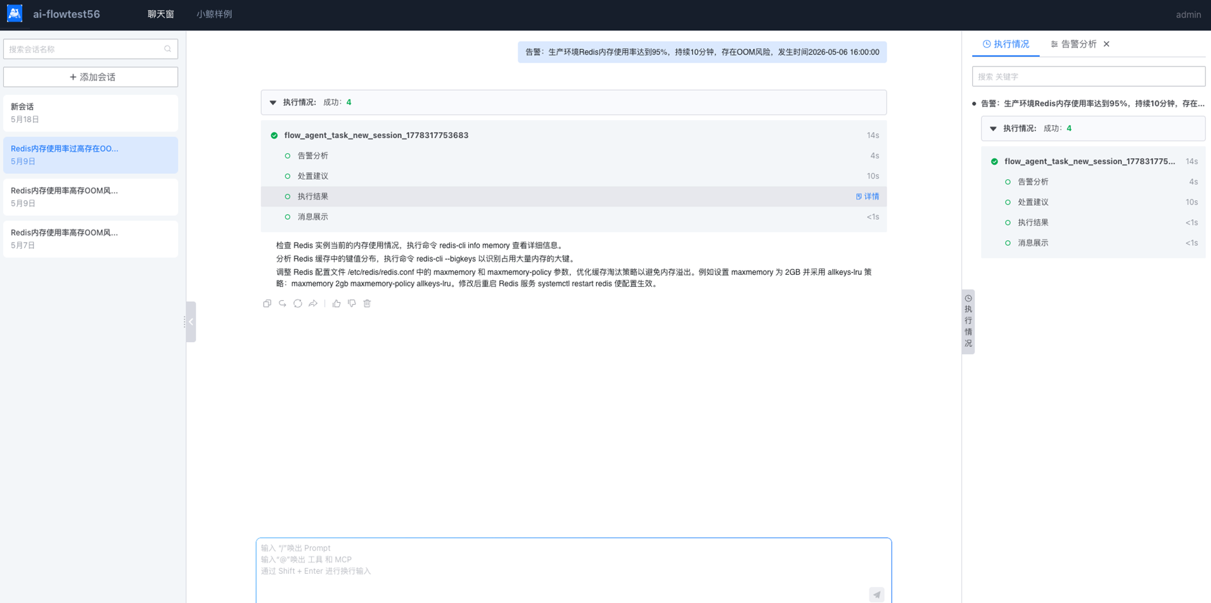Image resolution: width=1211 pixels, height=603 pixels.
Task: Click the continue arrow icon under the reply
Action: 283,303
